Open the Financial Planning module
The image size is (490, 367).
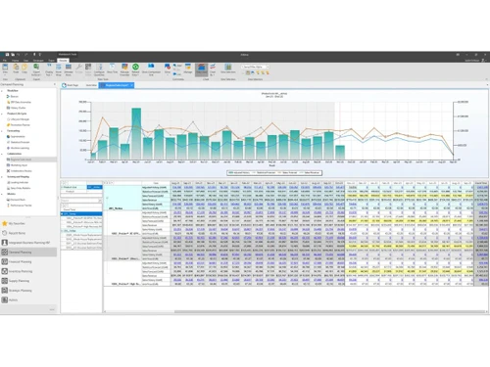17,261
